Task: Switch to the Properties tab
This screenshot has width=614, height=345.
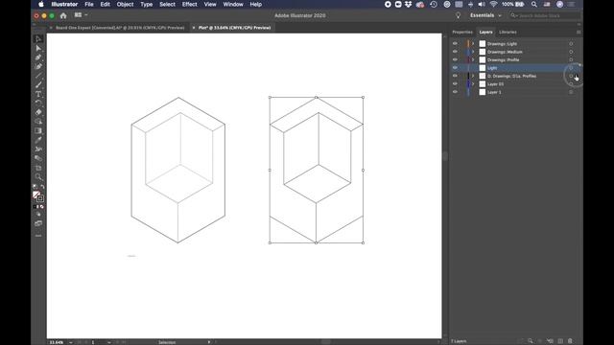Action: (462, 32)
